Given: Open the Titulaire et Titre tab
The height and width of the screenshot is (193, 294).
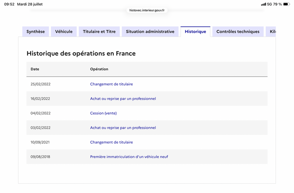Looking at the screenshot, I should pos(99,32).
